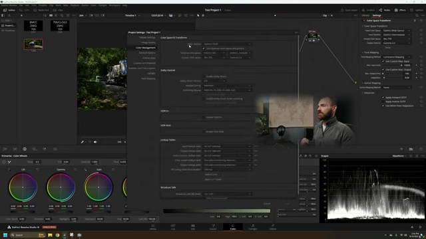Open the Lightbox view
Image resolution: width=426 pixels, height=239 pixels.
coord(417,10)
